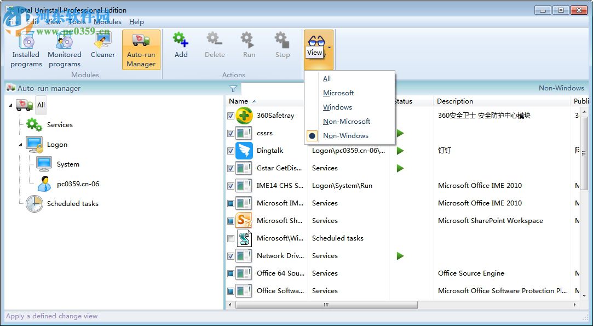Open the Modules menu
The width and height of the screenshot is (593, 326).
click(107, 22)
